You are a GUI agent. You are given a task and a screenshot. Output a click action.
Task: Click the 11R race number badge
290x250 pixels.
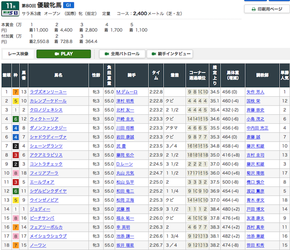click(10, 6)
